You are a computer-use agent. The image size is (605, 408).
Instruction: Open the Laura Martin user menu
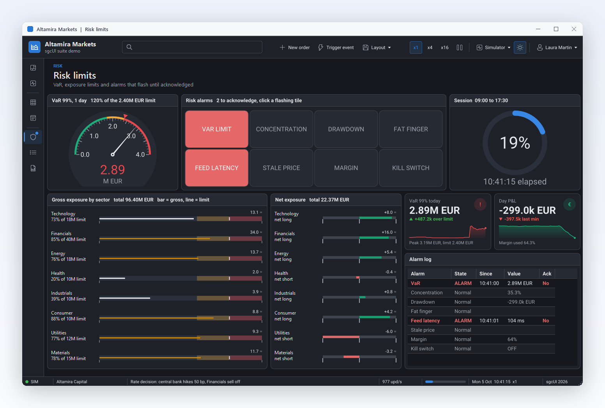click(x=557, y=47)
